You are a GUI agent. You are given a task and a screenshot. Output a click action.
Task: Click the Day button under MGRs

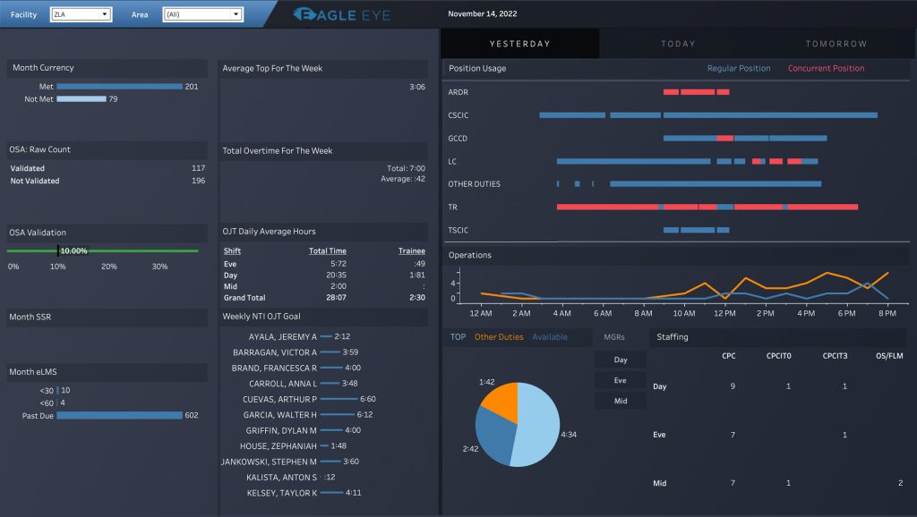pos(620,359)
